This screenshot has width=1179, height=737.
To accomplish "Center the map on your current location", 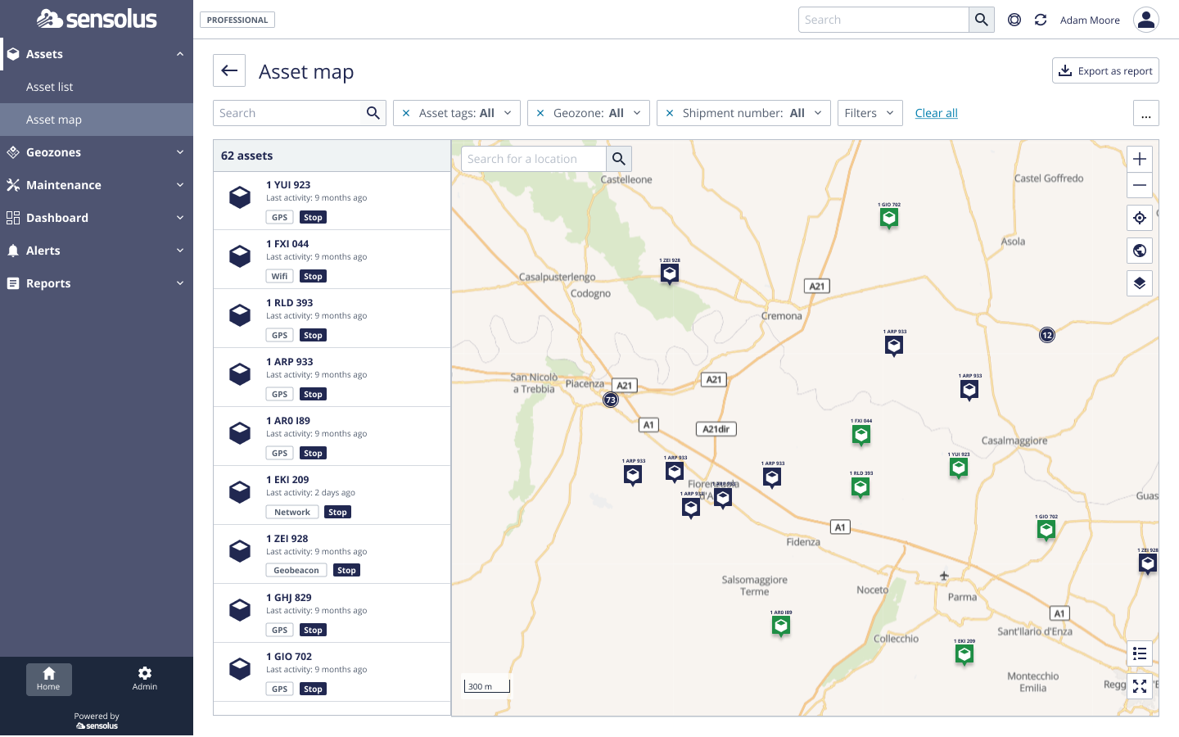I will pos(1139,217).
